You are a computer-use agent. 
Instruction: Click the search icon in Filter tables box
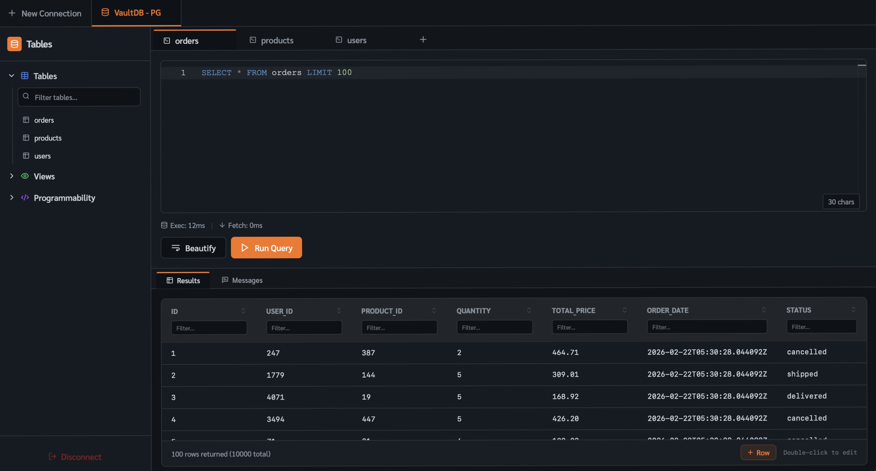26,96
